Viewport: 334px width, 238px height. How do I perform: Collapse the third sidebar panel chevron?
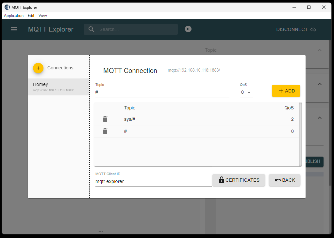320,118
